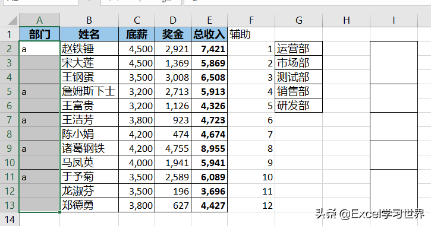Select column B header
This screenshot has width=431, height=226.
tap(89, 20)
